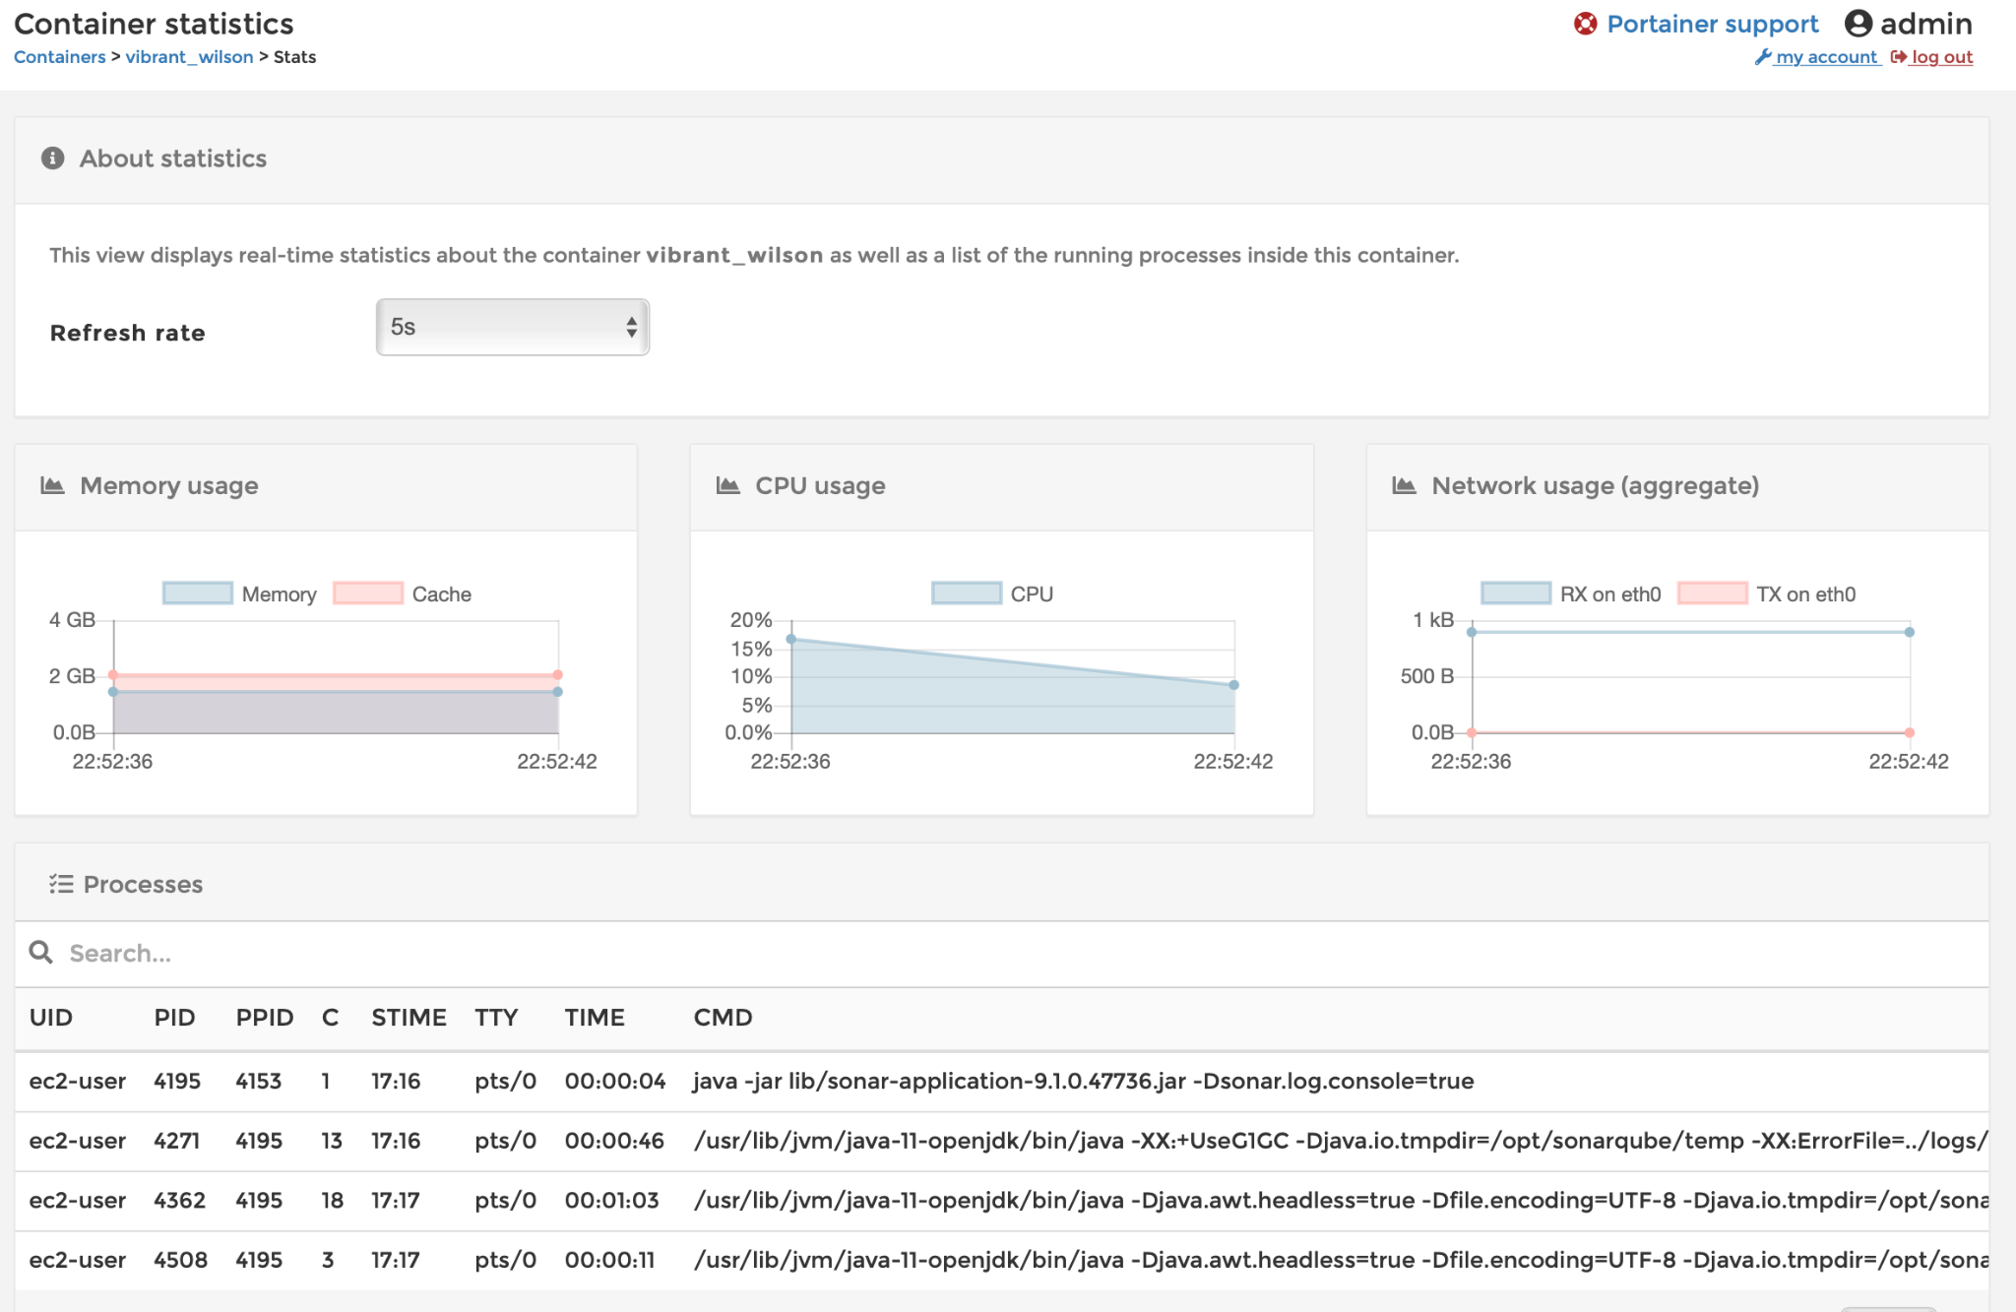Click the log out arrow icon
Screen dimensions: 2016x1312
(1899, 57)
